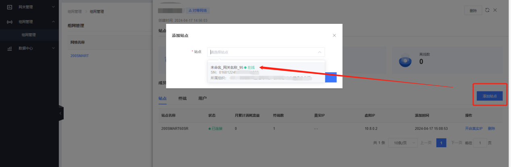This screenshot has width=511, height=167.
Task: Click the 组网管理 signal icon in sidebar
Action: point(10,22)
